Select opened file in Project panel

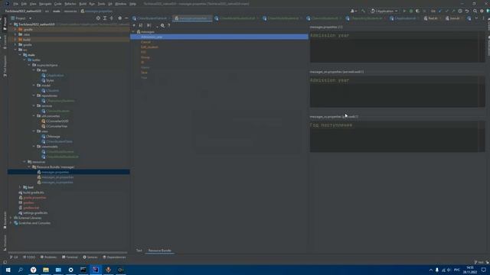pos(98,18)
